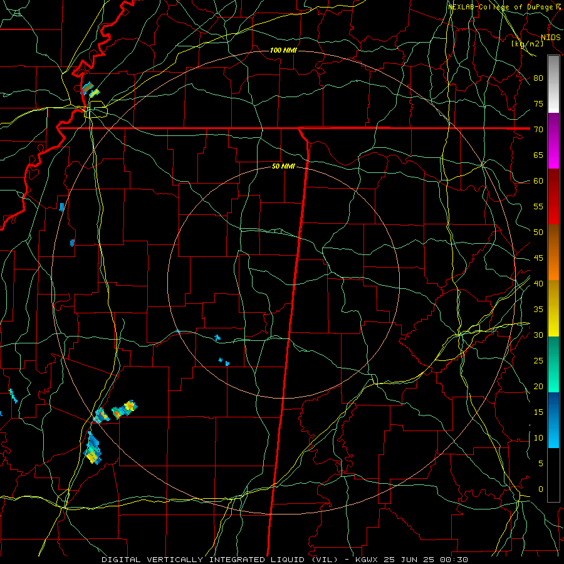Click the "DIGITAL VERTICALLY INTEGRATED LIQUID (VIL)" product title

point(220,560)
